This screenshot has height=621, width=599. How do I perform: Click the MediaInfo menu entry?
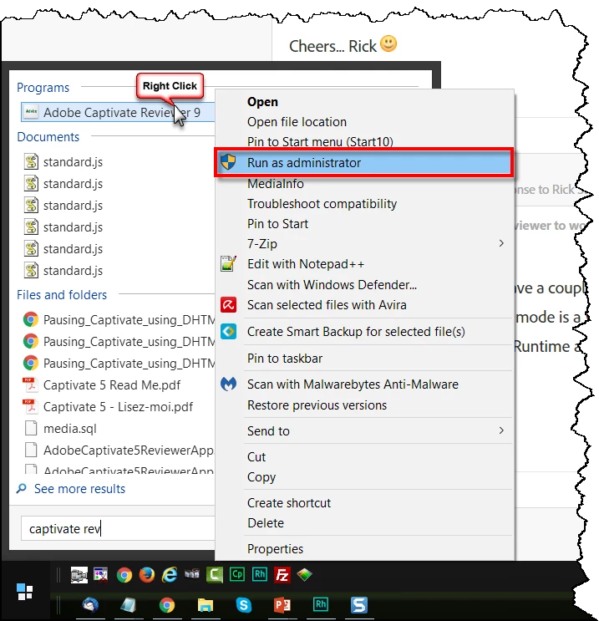click(364, 184)
